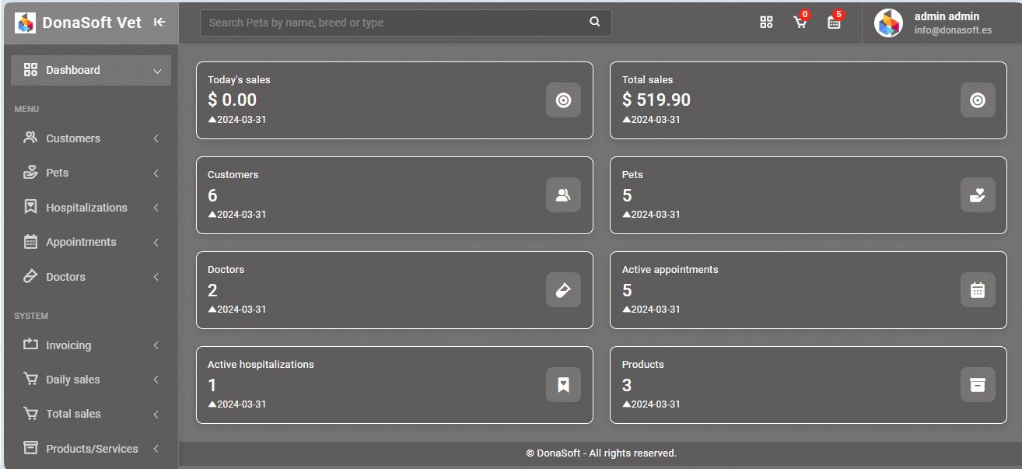Click the Pets card hand-heart icon
The image size is (1022, 469).
click(x=978, y=195)
